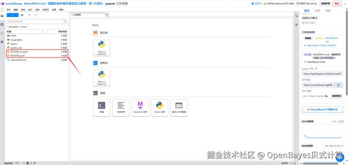The image size is (348, 165).
Task: Click the Python 3 notebook launcher card
Action: click(101, 48)
